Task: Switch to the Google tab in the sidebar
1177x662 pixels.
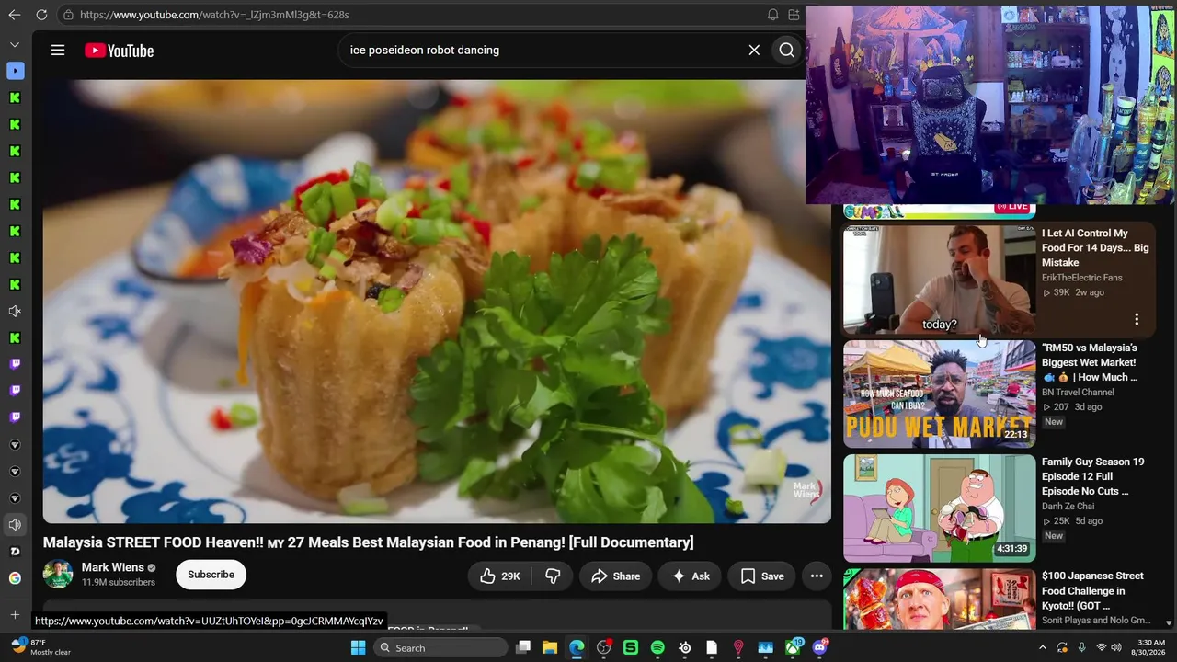Action: click(x=15, y=578)
